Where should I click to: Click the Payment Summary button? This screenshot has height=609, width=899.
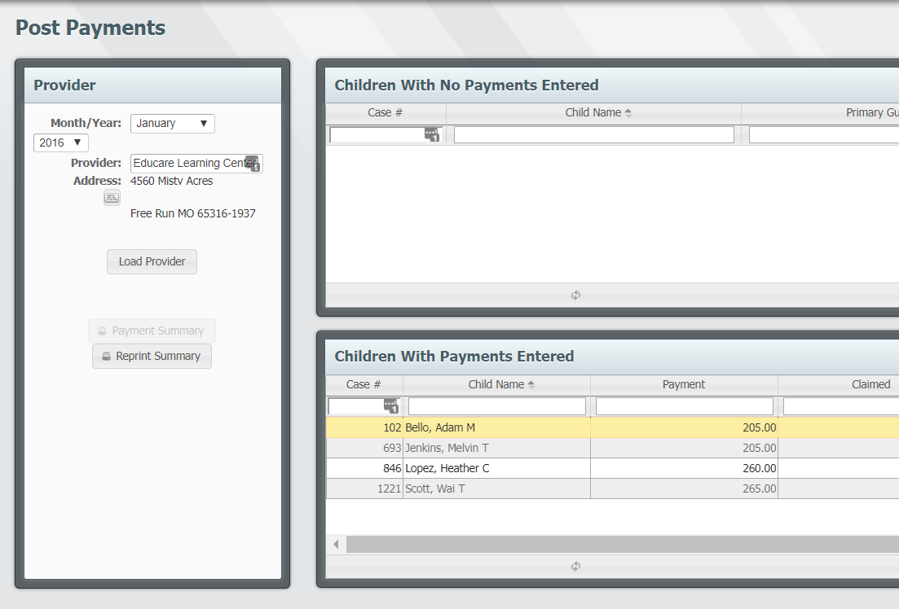tap(152, 331)
